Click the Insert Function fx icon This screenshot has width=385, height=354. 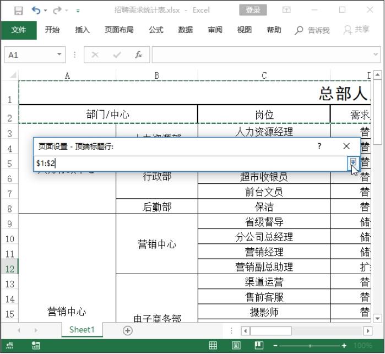point(138,55)
